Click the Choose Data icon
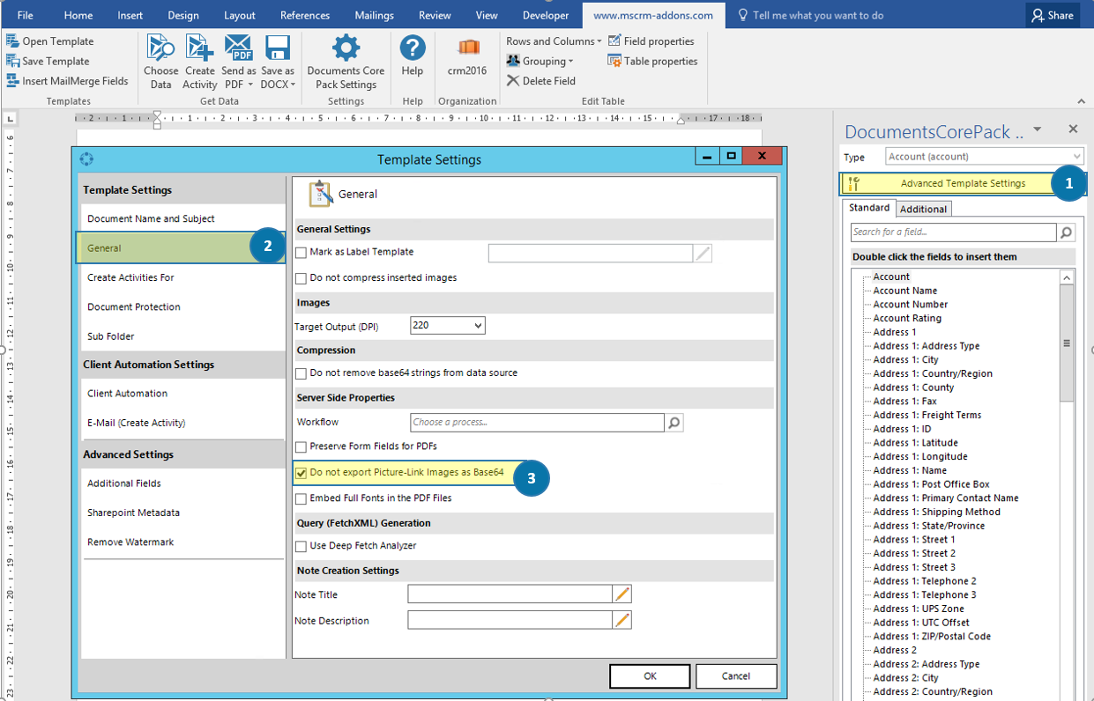The width and height of the screenshot is (1094, 701). pos(161,48)
